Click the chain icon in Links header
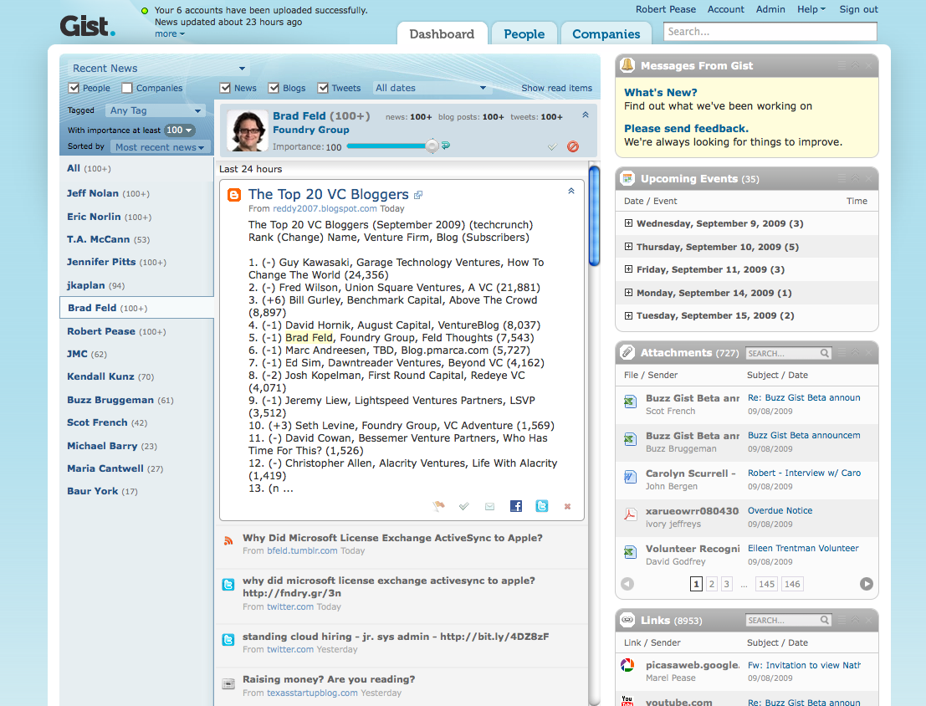The image size is (926, 706). [x=627, y=620]
